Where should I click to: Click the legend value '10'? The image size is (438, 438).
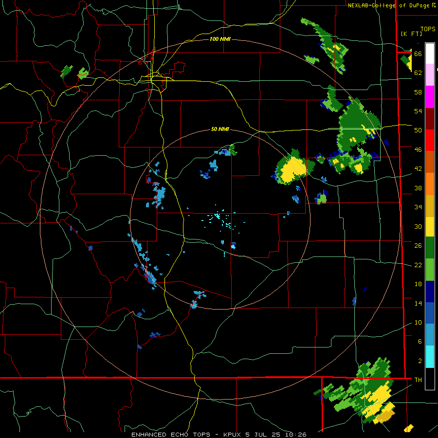coord(418,322)
